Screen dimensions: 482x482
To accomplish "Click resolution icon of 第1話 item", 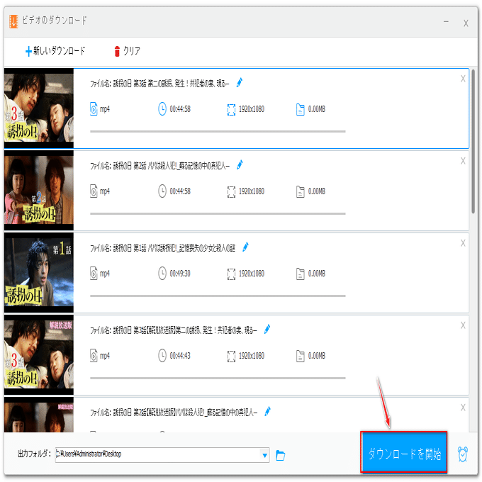I will (x=231, y=274).
